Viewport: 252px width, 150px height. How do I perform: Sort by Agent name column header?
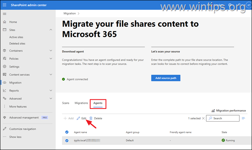pos(80,132)
